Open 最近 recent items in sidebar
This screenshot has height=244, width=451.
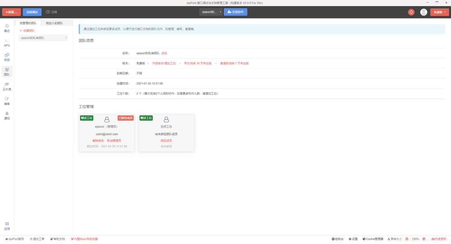pos(7,28)
